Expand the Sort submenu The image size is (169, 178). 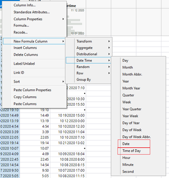pyautogui.click(x=34, y=82)
